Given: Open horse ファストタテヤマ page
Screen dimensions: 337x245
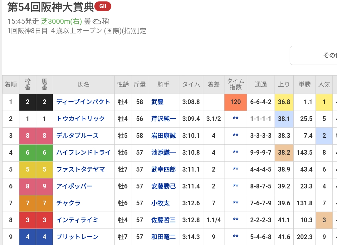Looking at the screenshot, I should (x=81, y=169).
